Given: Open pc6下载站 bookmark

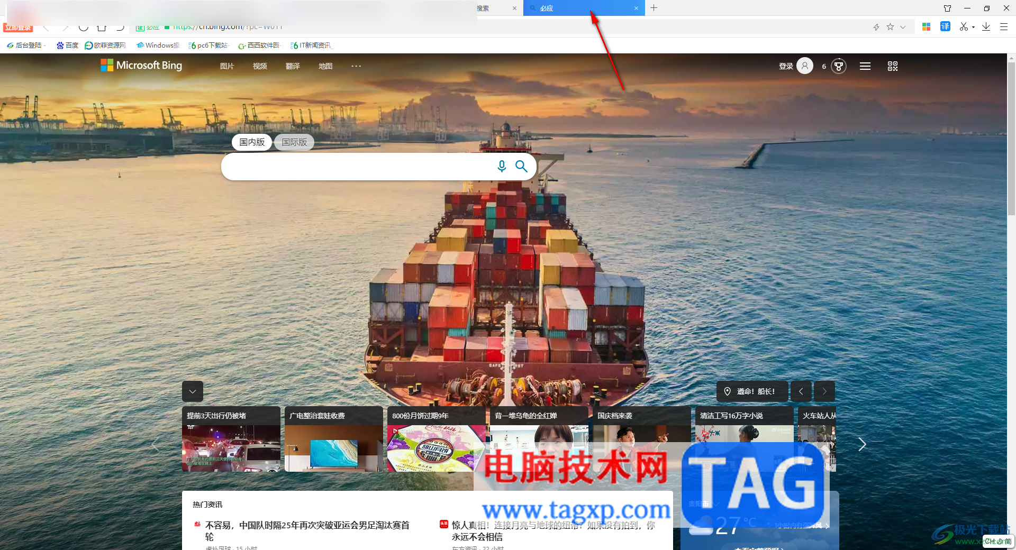Looking at the screenshot, I should (208, 45).
